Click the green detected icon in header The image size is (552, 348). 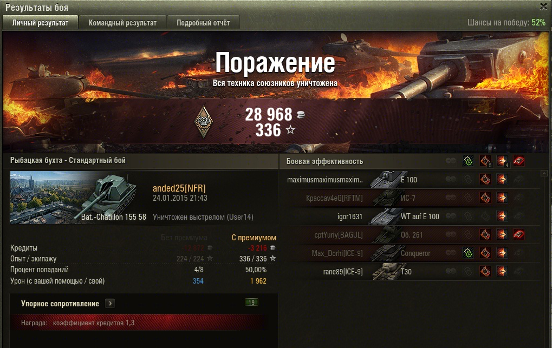468,161
